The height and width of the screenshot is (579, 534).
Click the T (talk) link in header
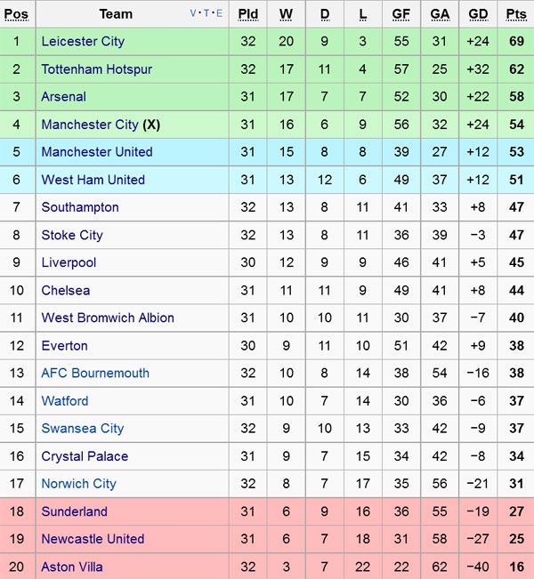click(206, 14)
